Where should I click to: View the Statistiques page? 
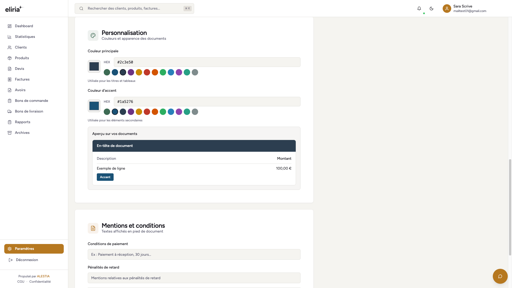tap(25, 37)
